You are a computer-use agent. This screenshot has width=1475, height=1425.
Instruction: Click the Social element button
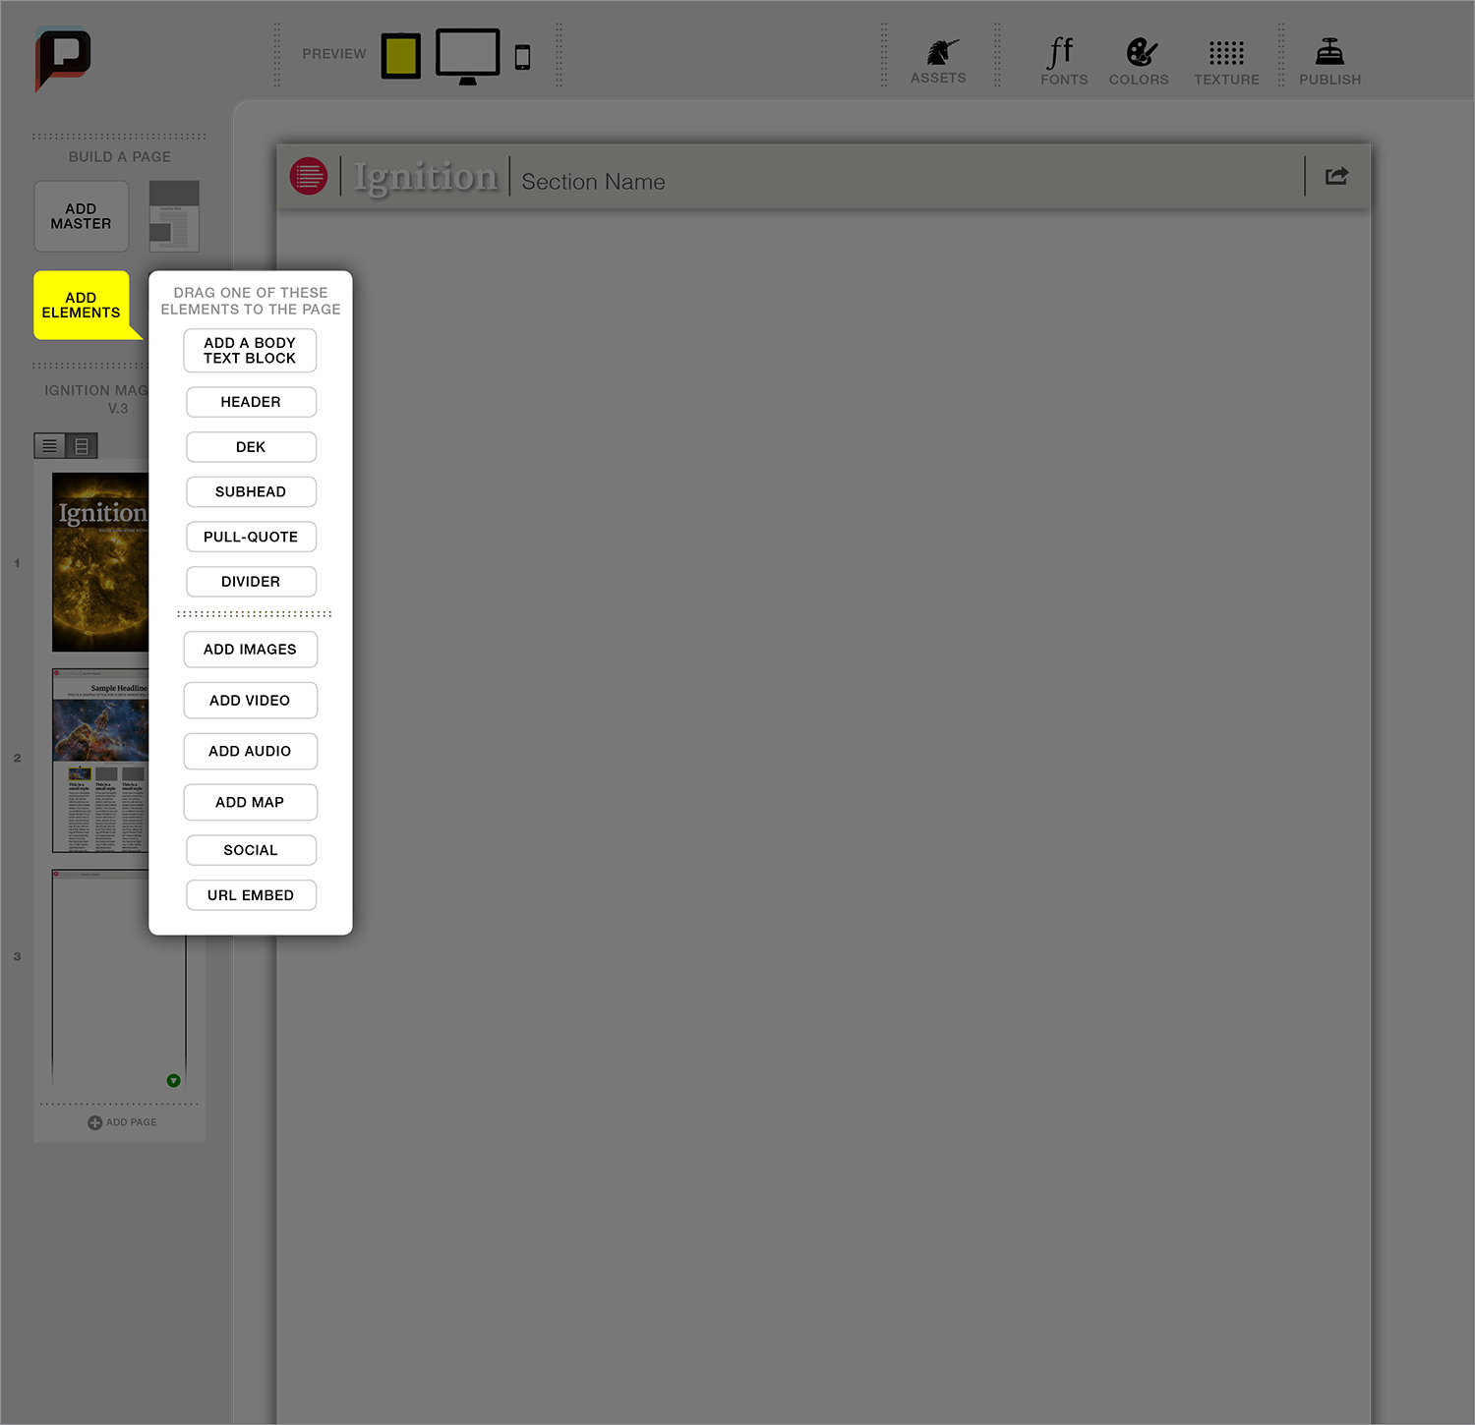click(x=251, y=850)
